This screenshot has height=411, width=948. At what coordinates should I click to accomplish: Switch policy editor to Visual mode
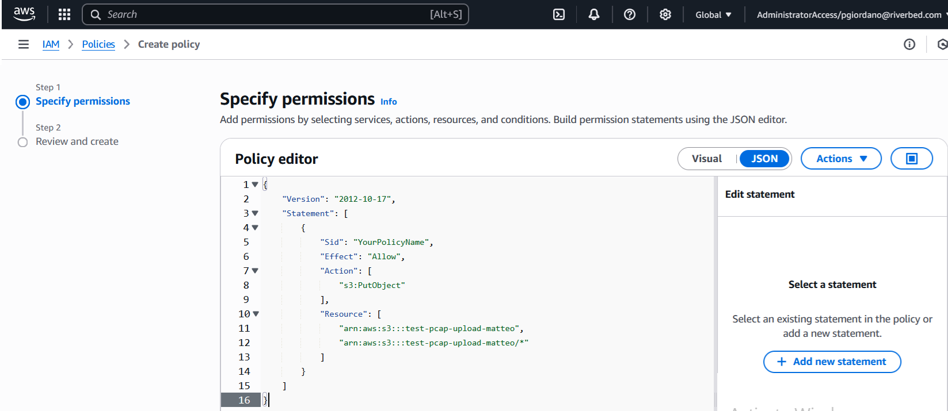tap(706, 159)
